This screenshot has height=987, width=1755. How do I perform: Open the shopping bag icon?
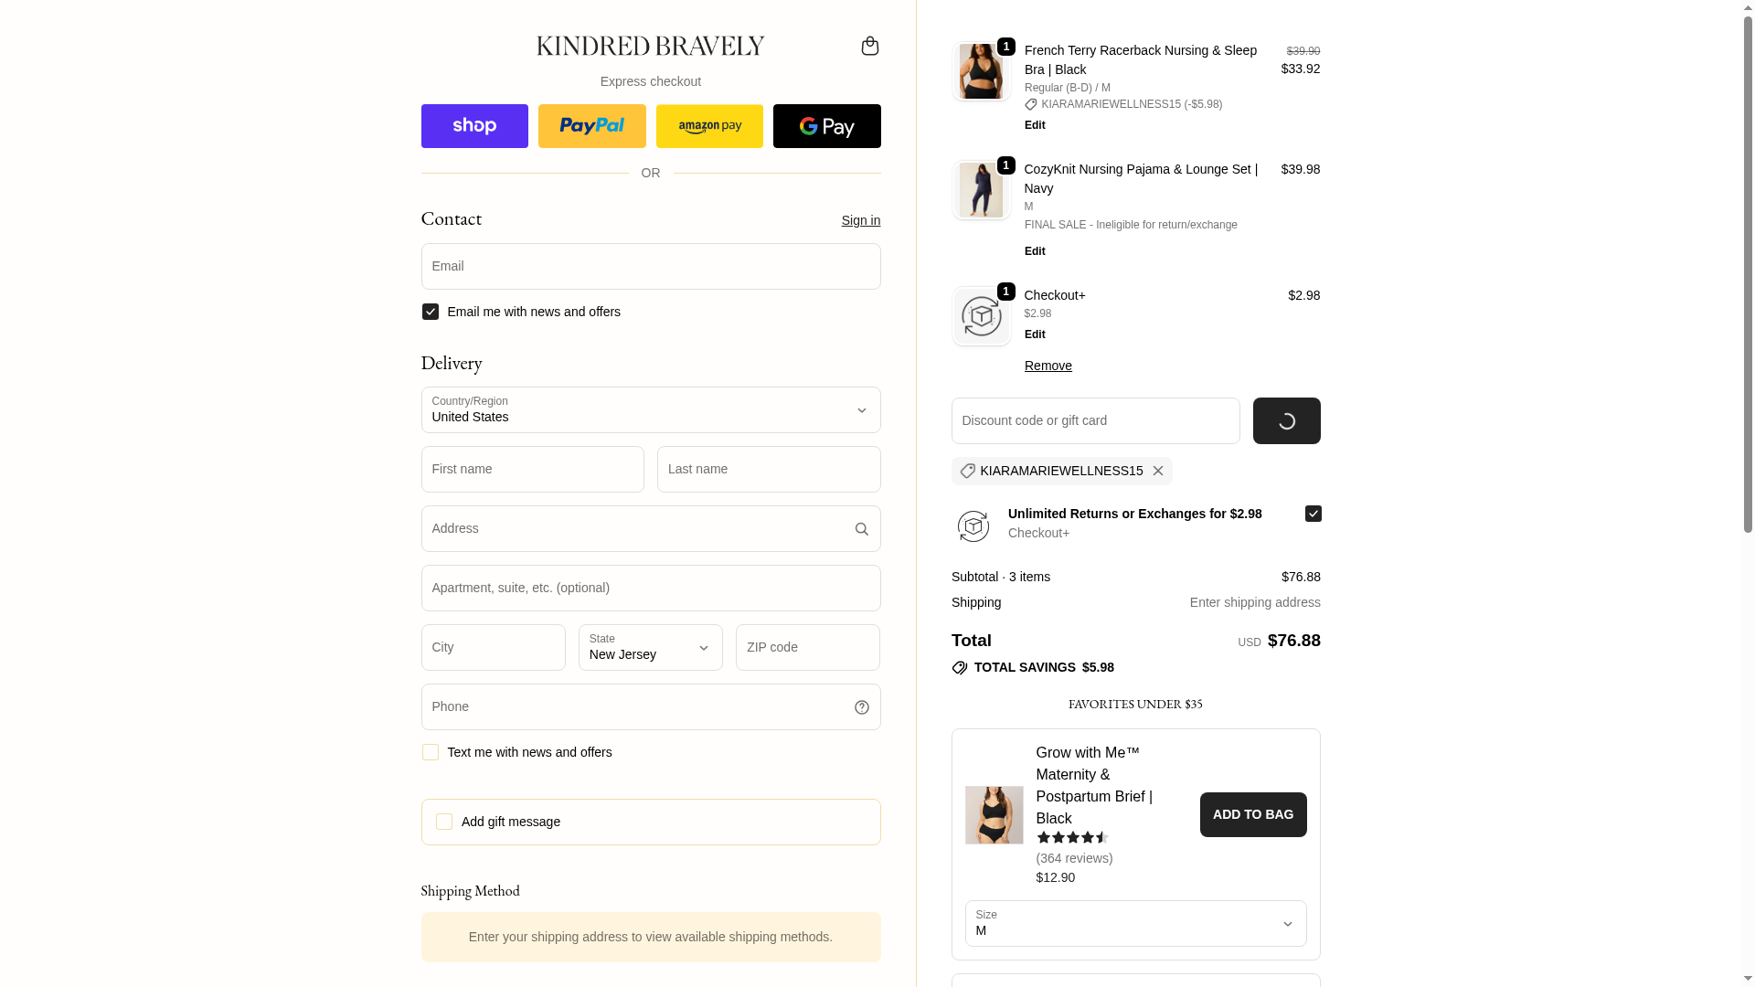(x=869, y=46)
